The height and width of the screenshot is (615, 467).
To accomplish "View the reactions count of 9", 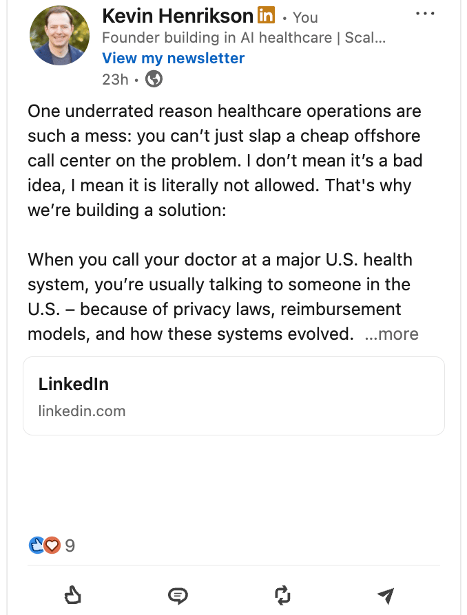I will coord(70,546).
